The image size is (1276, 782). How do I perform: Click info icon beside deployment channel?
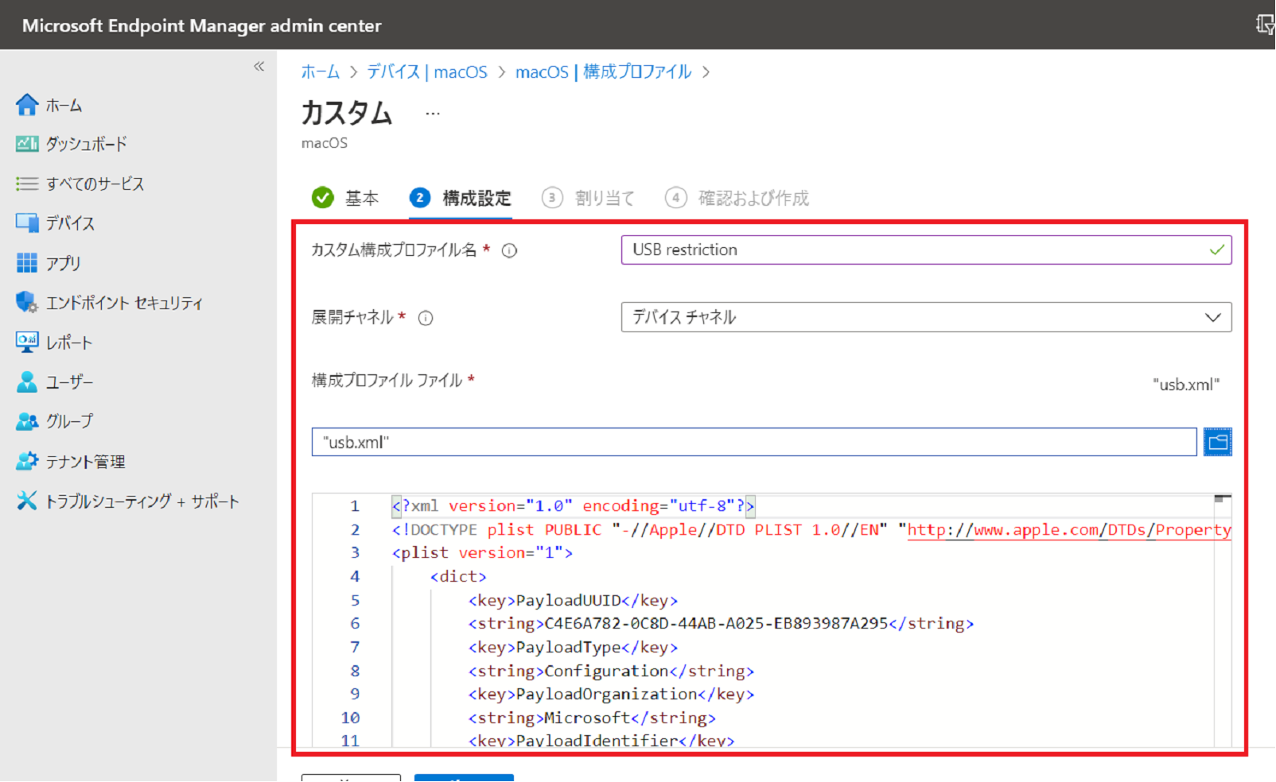tap(426, 319)
